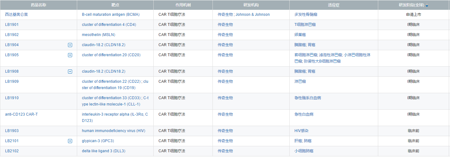
Task: Select the 药品名称 column header
Action: (38, 5)
